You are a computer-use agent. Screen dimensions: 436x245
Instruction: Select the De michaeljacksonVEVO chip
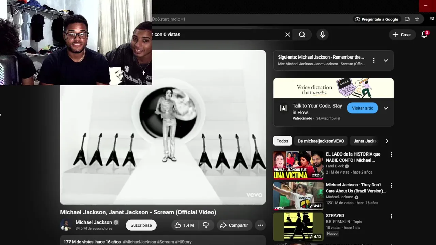coord(321,141)
